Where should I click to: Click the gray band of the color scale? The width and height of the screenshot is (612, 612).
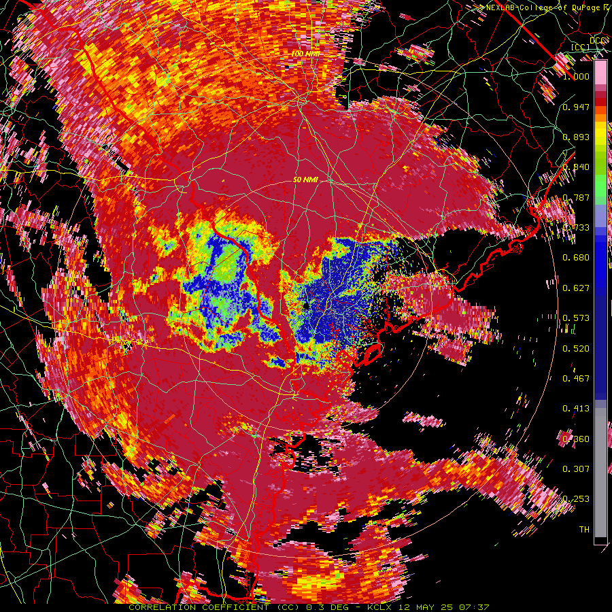point(600,473)
